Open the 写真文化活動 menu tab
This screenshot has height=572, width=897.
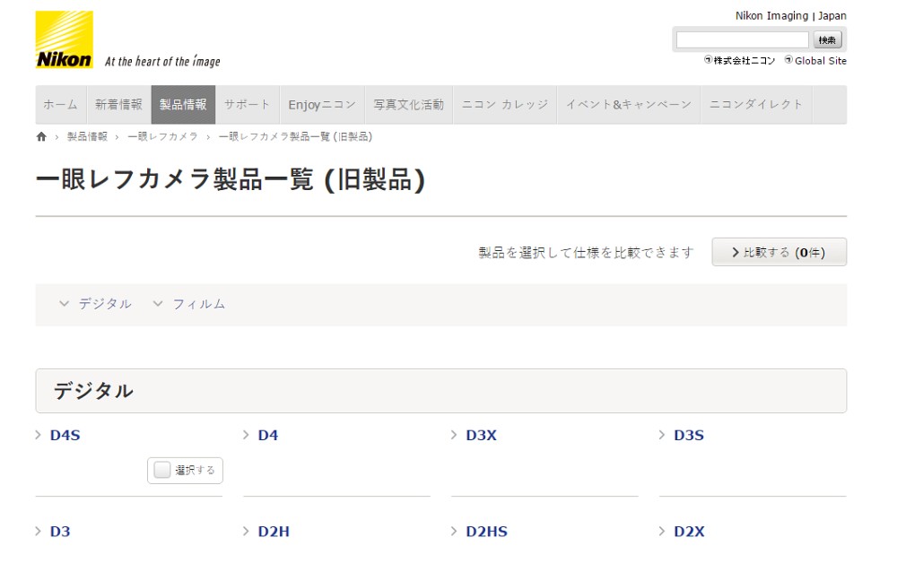[409, 105]
